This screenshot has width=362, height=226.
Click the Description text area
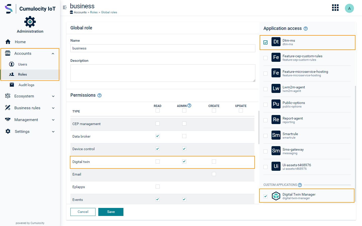click(163, 73)
